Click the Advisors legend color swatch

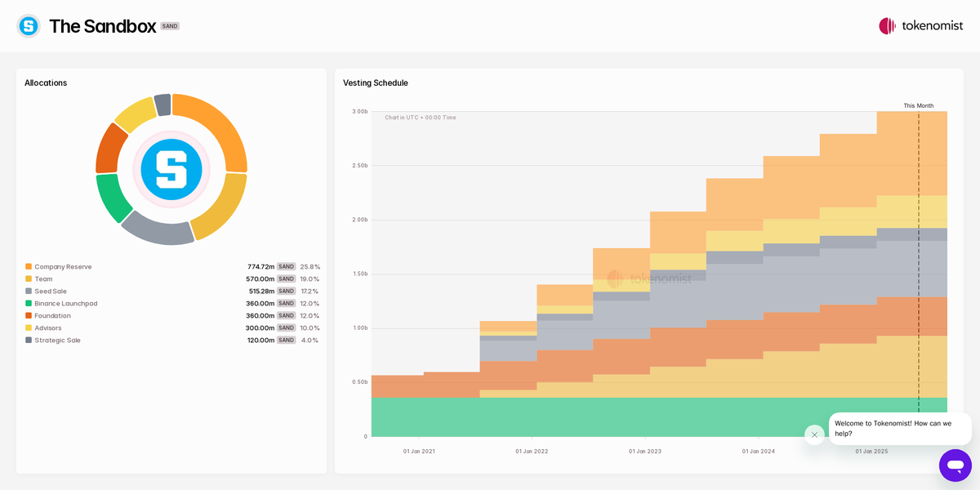click(29, 327)
